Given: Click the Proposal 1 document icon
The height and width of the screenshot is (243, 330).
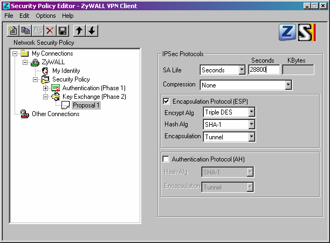Looking at the screenshot, I should [65, 105].
